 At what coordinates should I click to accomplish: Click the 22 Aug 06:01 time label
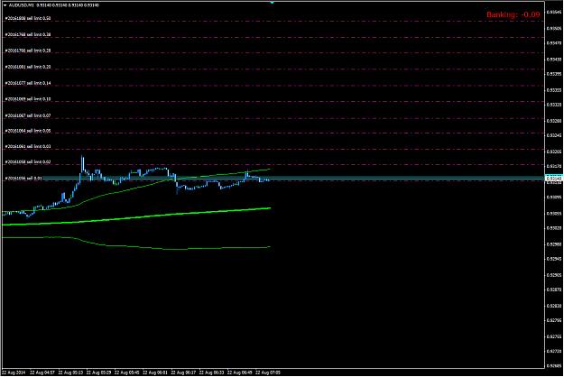point(155,372)
